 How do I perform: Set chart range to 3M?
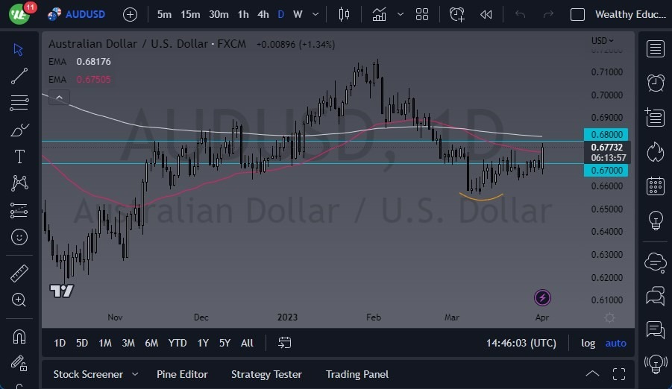[x=128, y=343]
